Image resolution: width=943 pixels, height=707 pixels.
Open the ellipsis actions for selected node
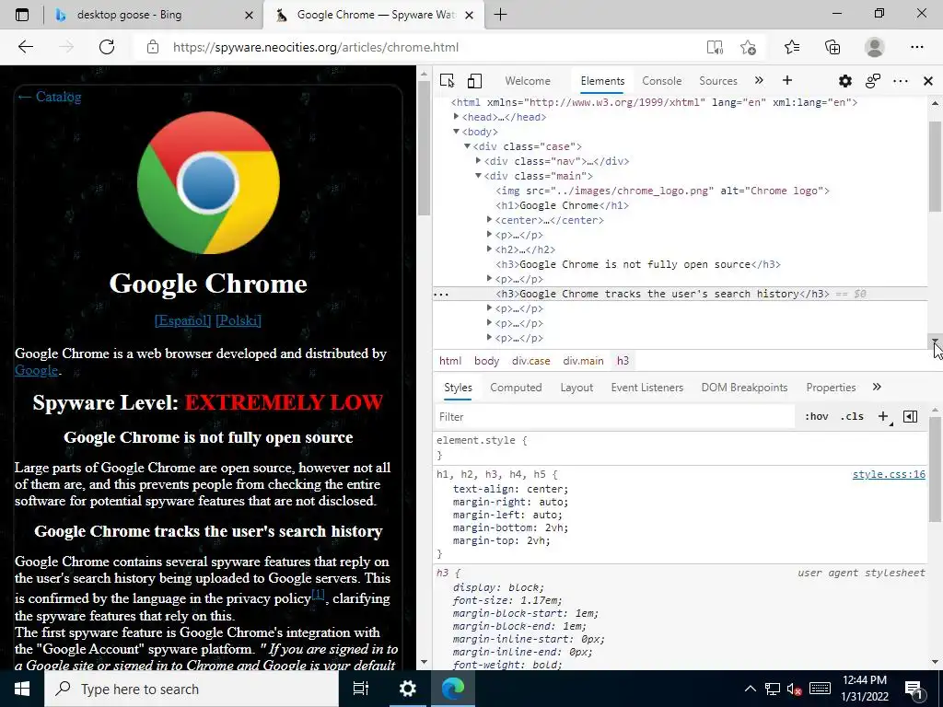[441, 294]
